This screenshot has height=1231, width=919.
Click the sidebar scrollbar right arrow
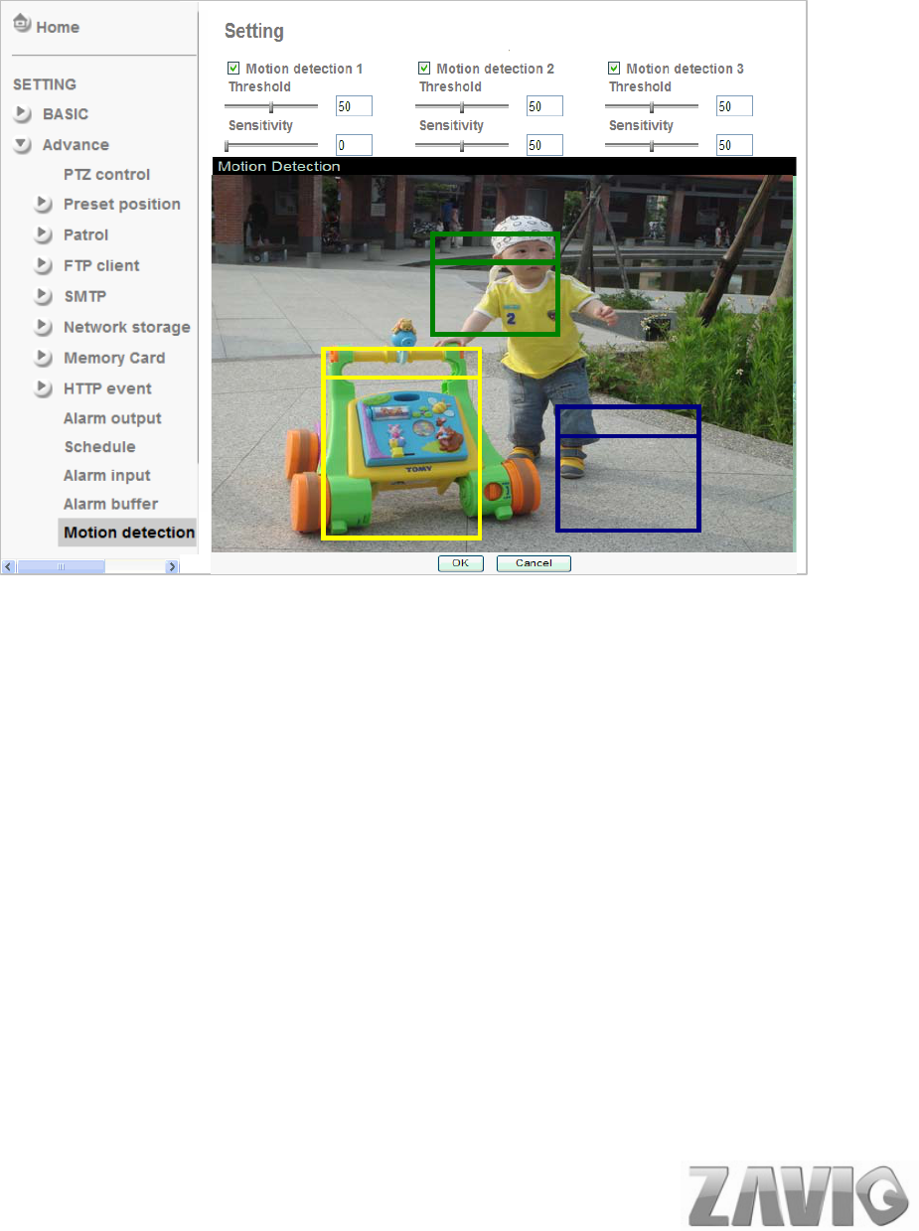172,566
